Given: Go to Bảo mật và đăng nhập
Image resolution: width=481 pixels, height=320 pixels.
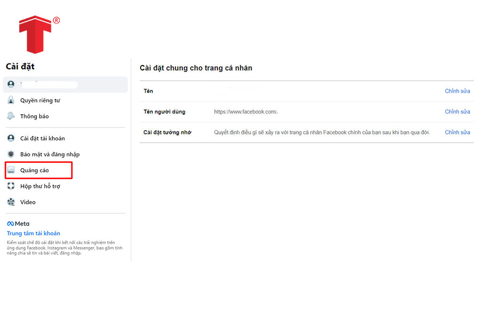Looking at the screenshot, I should pyautogui.click(x=50, y=154).
